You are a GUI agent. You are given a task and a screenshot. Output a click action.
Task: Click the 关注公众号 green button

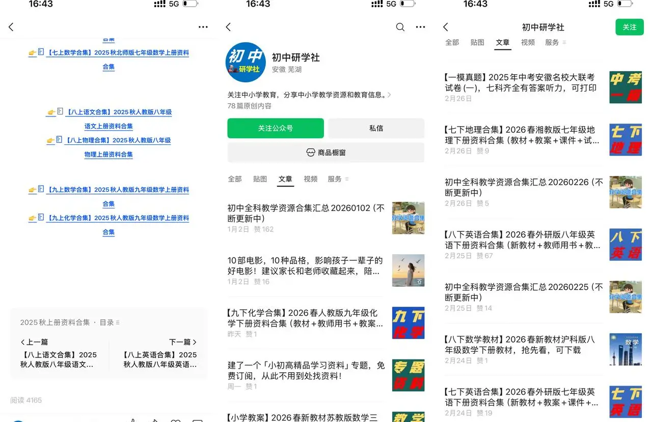276,128
